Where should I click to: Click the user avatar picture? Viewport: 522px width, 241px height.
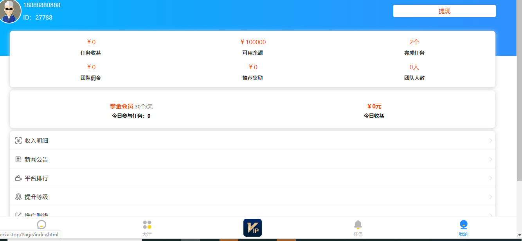[9, 11]
